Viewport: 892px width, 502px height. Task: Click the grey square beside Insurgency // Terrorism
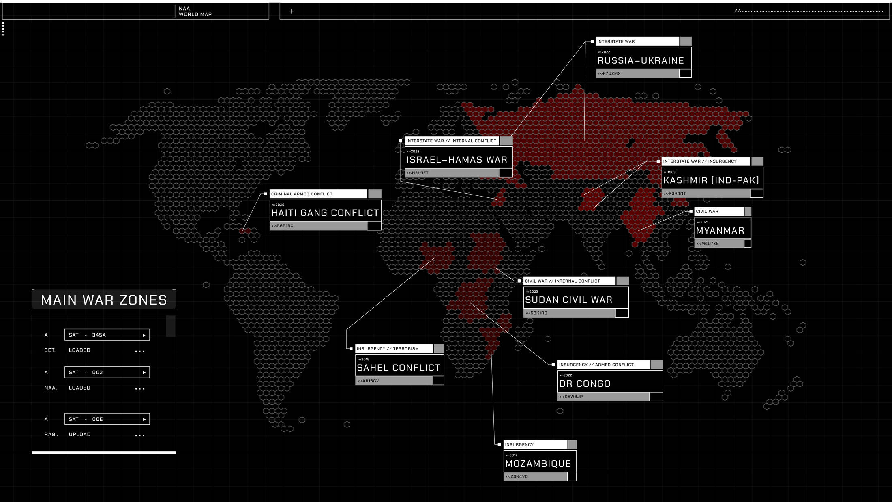pos(439,349)
